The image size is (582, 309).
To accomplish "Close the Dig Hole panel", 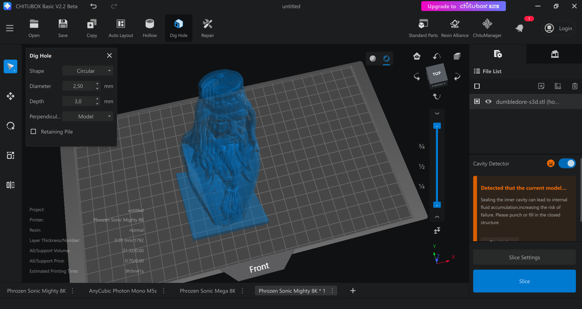I will pos(109,55).
